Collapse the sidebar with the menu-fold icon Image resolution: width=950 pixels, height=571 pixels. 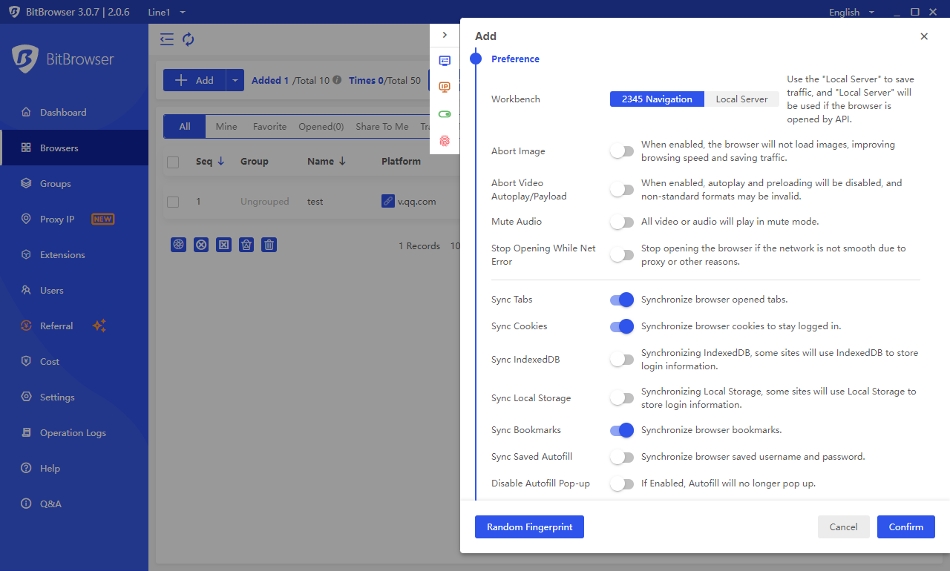pos(167,39)
